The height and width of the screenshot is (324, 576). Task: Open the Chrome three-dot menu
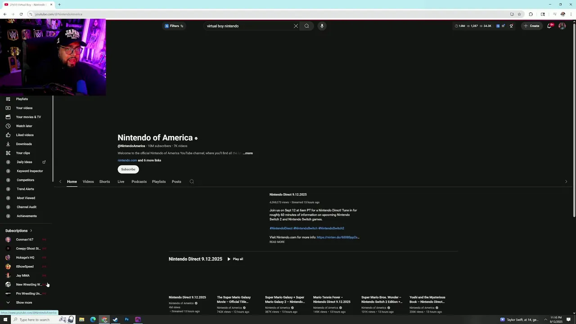(x=571, y=14)
